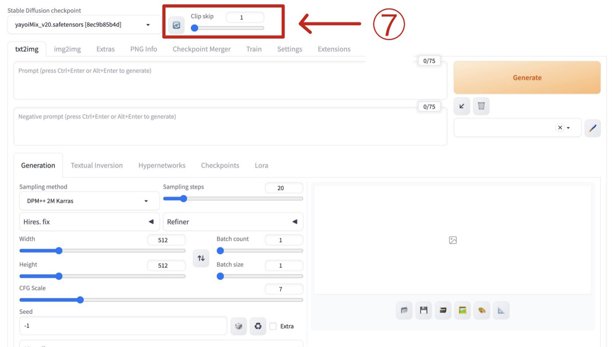
Task: Click into the Negative prompt text box
Action: 229,127
